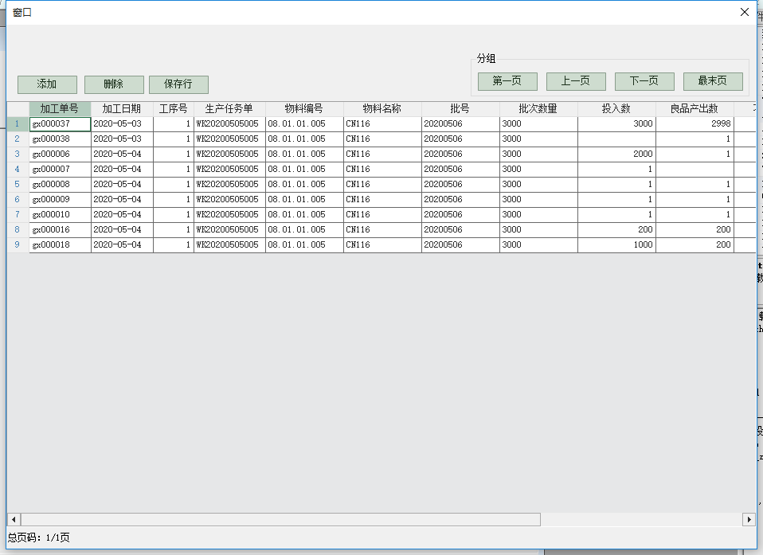Go to next page with 下一页

644,81
